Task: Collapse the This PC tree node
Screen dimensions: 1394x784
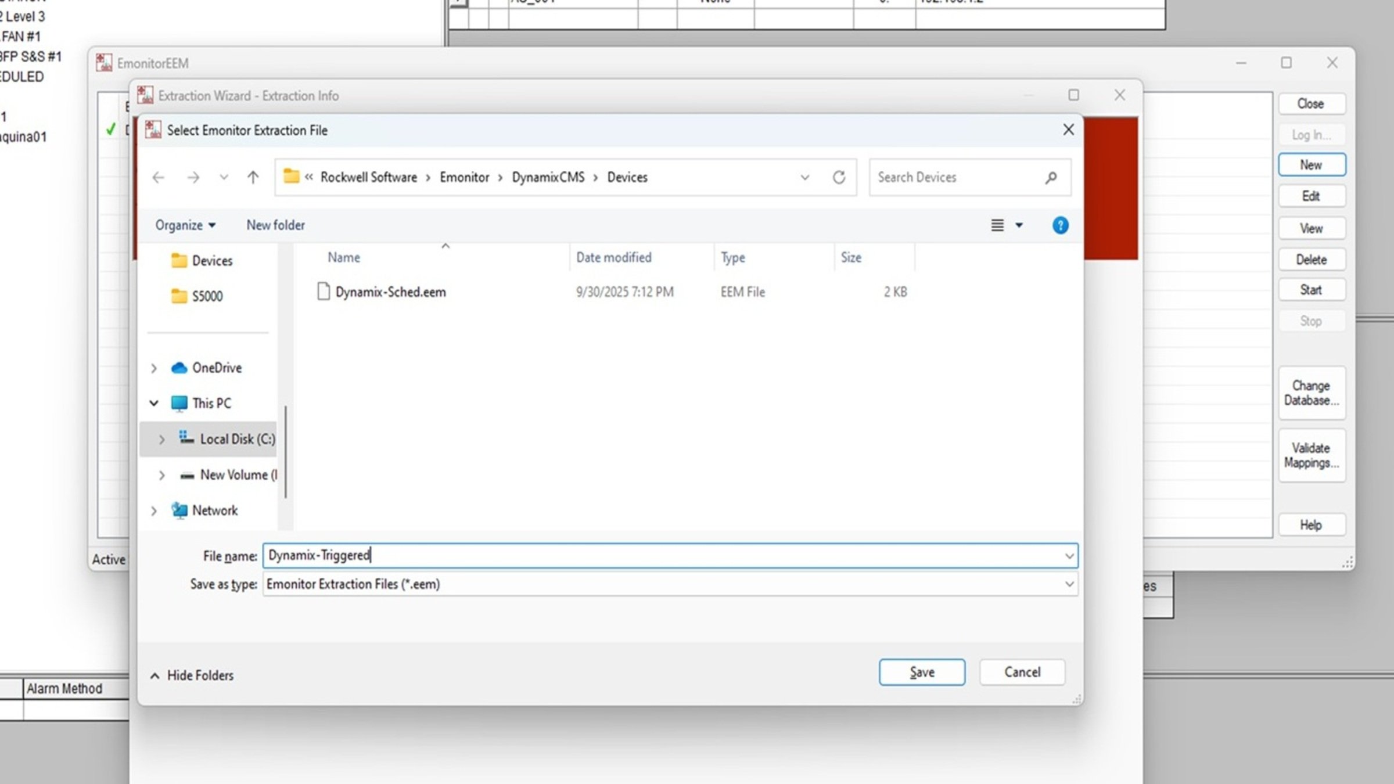Action: click(154, 403)
